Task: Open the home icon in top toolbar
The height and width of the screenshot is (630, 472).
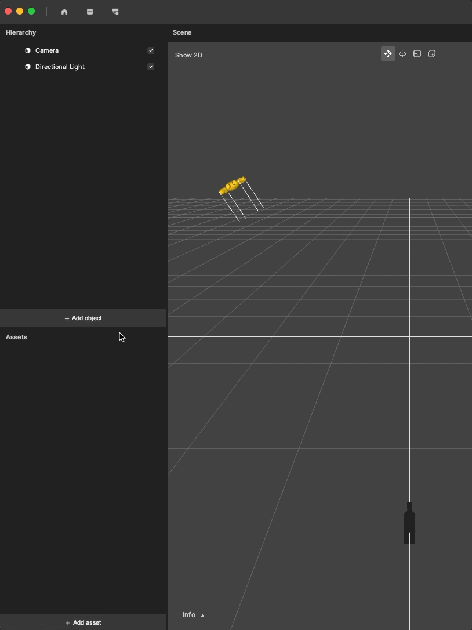Action: point(64,12)
